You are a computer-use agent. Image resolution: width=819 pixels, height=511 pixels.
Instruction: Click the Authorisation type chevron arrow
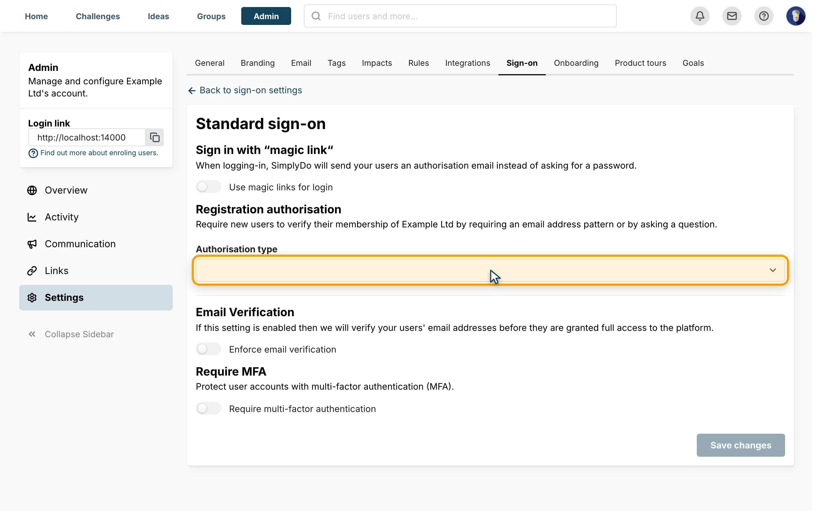click(x=773, y=270)
